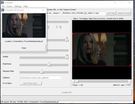Click the Quality slider handle
The height and width of the screenshot is (104, 135).
click(67, 58)
